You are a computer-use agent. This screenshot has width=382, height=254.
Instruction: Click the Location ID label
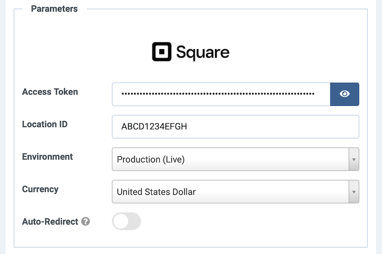[x=45, y=124]
